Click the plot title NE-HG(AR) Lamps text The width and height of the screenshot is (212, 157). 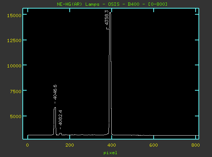78,4
